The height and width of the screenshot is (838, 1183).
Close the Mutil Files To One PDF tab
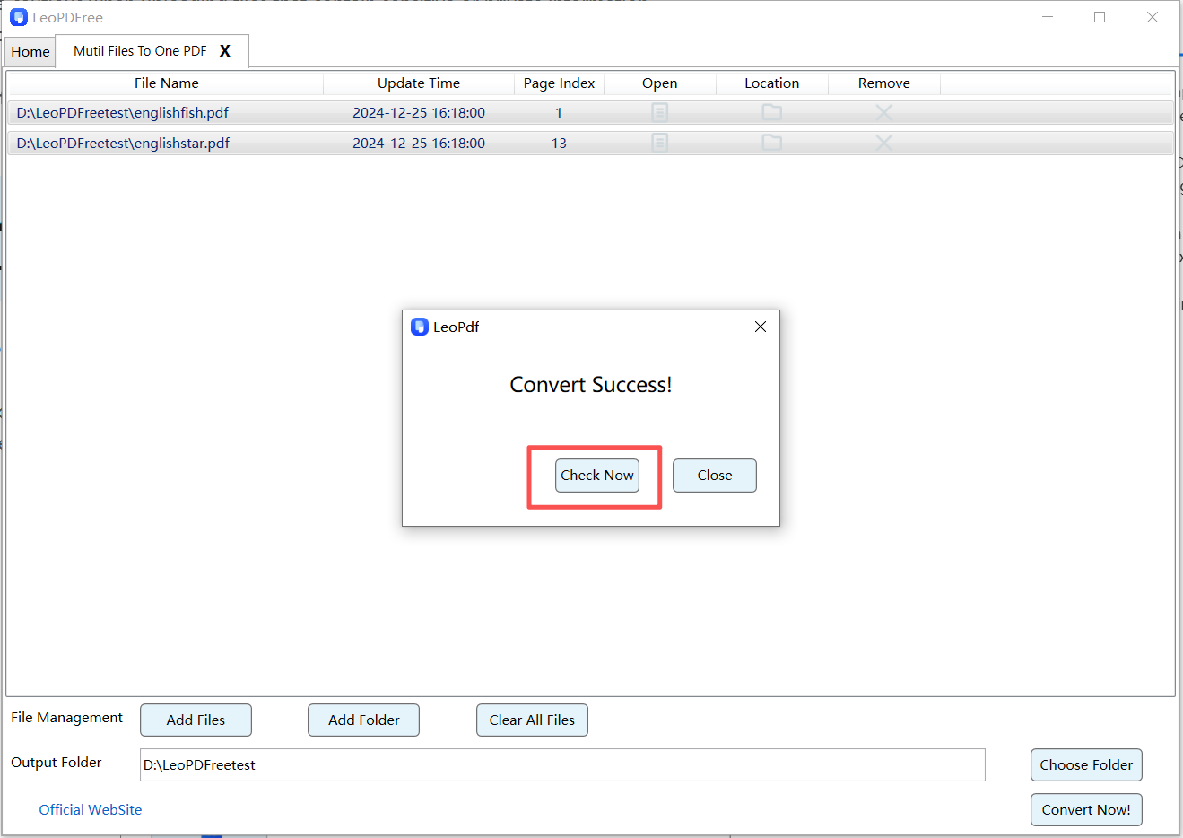point(225,51)
